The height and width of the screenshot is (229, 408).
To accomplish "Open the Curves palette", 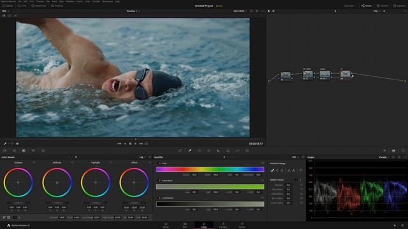I will [180, 151].
